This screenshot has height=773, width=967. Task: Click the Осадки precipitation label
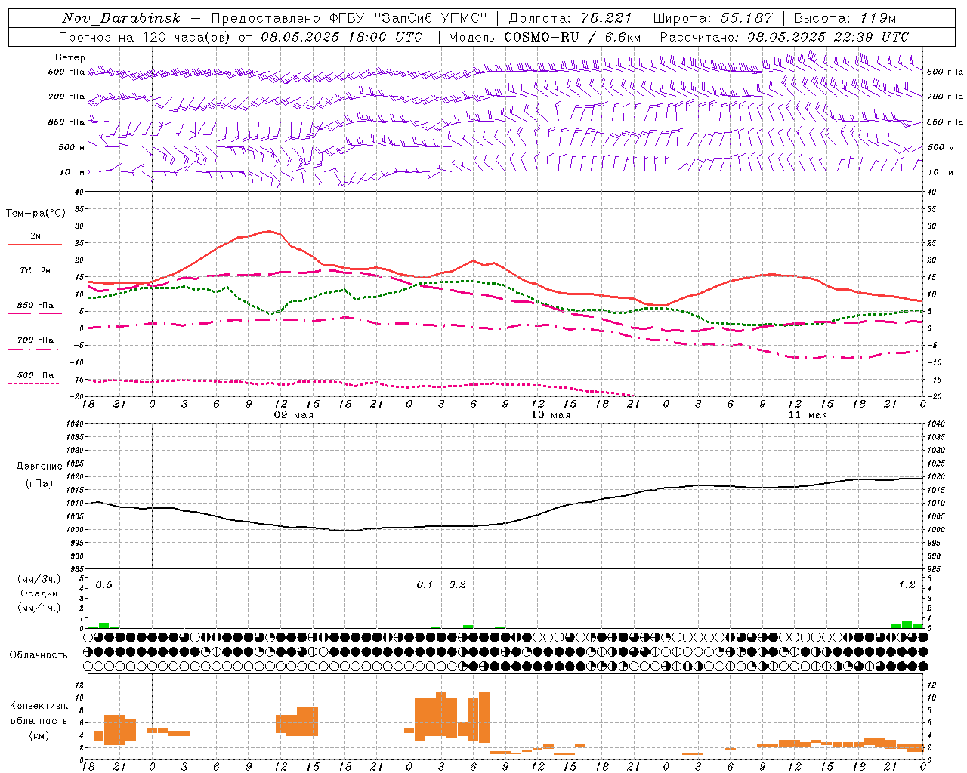[x=39, y=593]
